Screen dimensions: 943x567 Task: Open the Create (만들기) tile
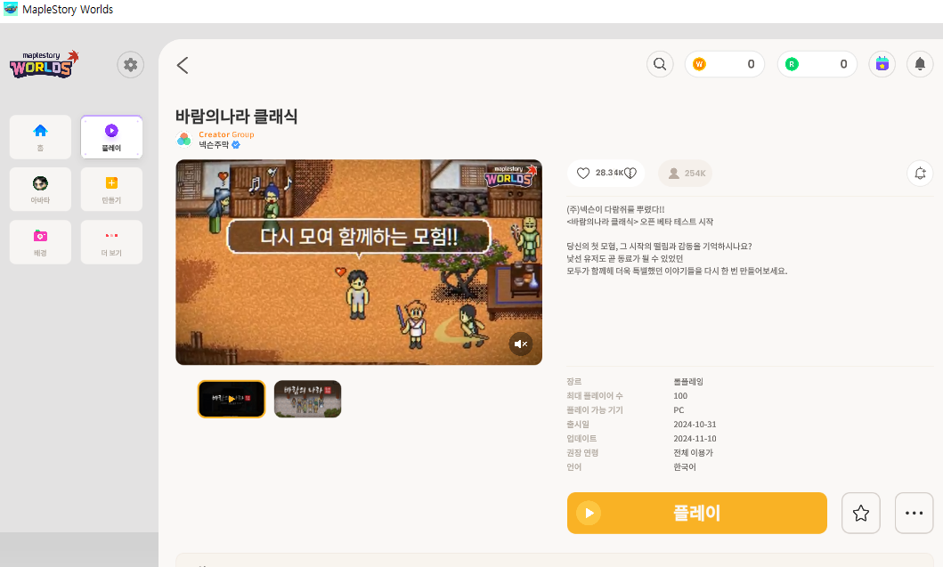111,190
